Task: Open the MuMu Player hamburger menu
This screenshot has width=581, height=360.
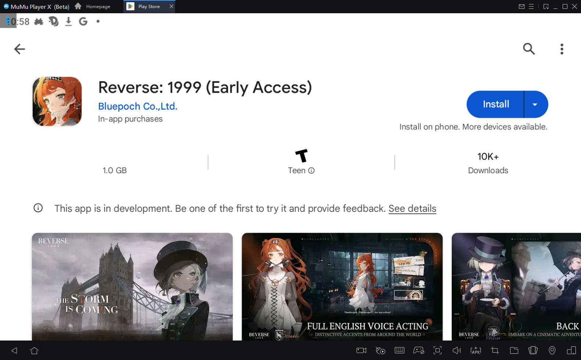Action: (531, 7)
